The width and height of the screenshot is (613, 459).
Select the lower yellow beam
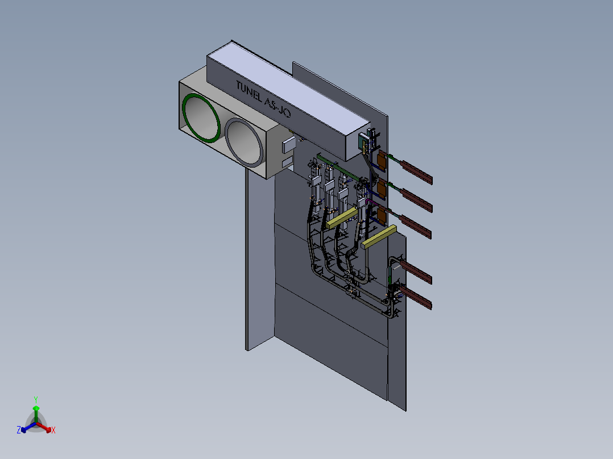coord(379,237)
